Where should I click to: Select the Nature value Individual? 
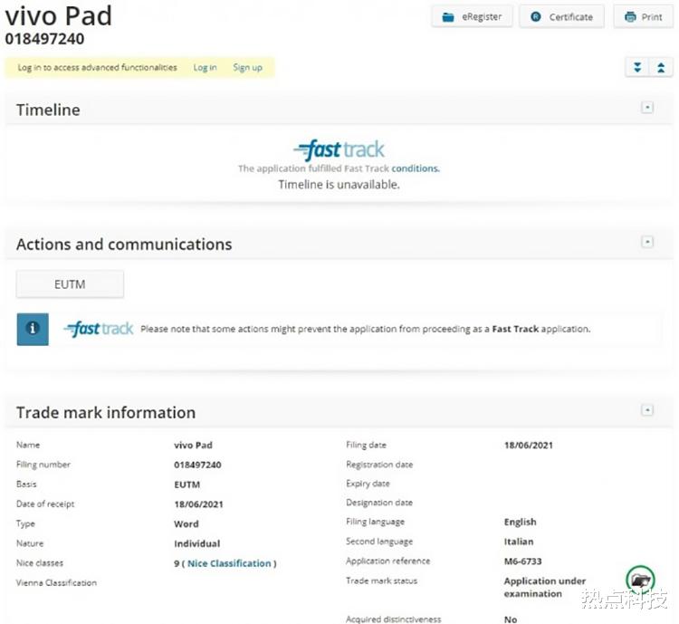197,543
